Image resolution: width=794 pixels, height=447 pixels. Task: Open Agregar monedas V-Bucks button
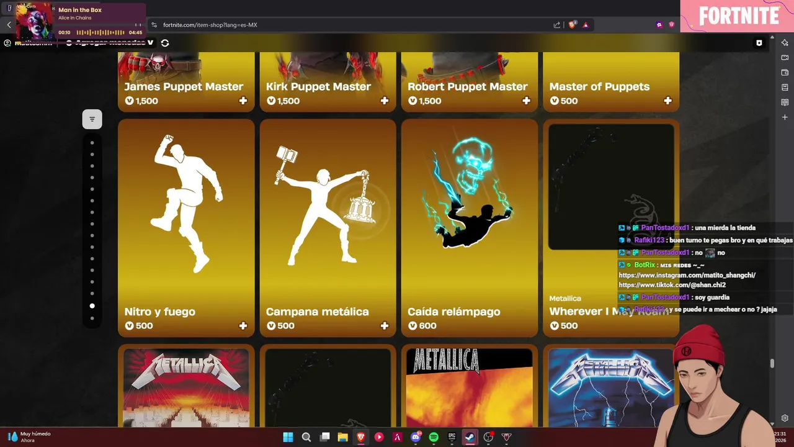click(x=110, y=43)
